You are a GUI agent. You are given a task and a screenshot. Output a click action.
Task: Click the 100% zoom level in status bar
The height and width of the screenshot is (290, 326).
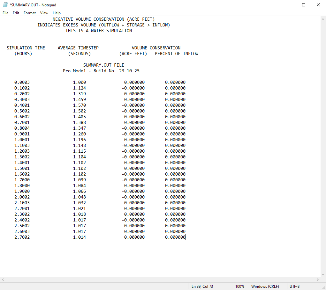(240, 286)
